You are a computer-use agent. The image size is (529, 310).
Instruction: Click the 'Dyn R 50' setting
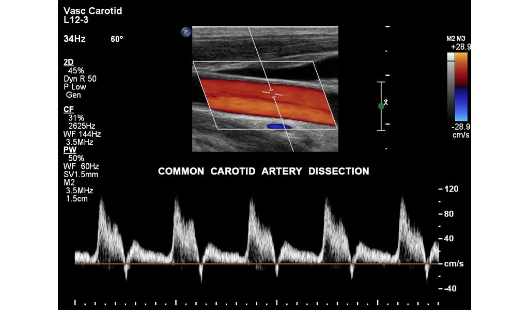[x=80, y=79]
